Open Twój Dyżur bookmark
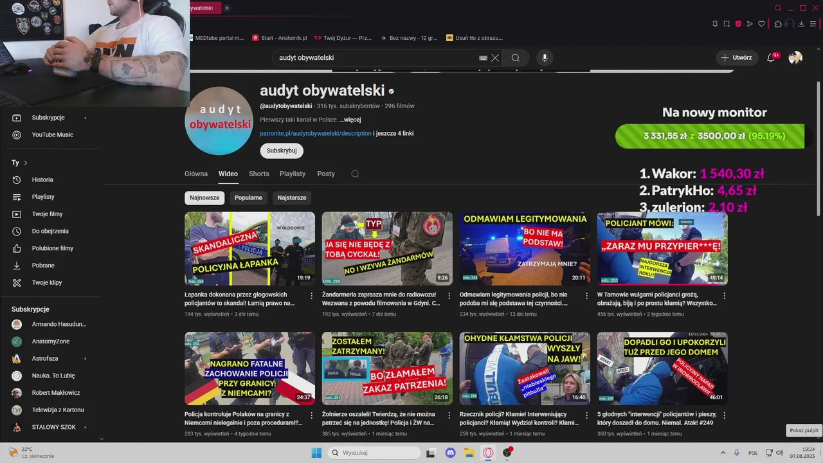The width and height of the screenshot is (823, 463). tap(343, 38)
